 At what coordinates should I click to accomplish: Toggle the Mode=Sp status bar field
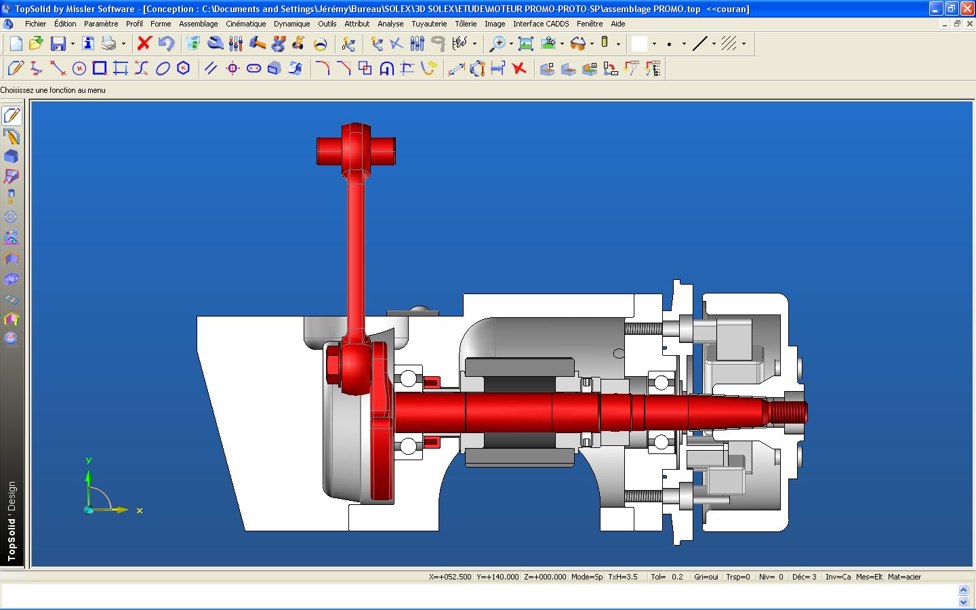coord(586,577)
